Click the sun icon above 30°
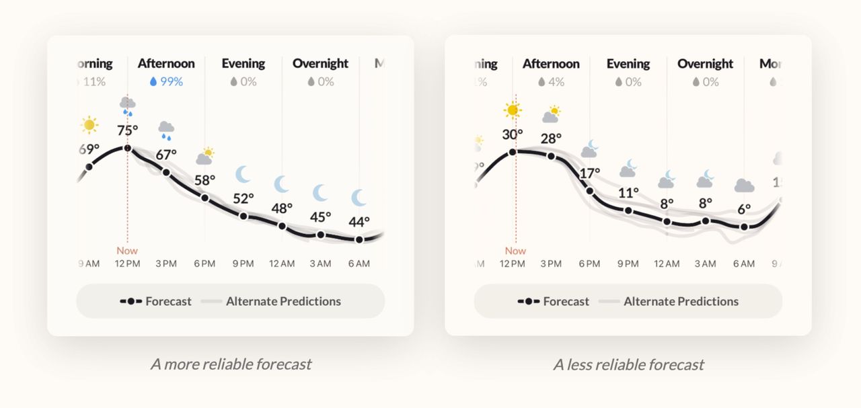 513,110
